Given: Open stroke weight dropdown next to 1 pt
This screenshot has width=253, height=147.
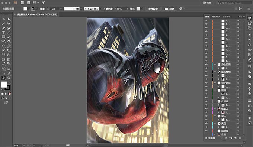Looking at the screenshot, I should pos(61,9).
